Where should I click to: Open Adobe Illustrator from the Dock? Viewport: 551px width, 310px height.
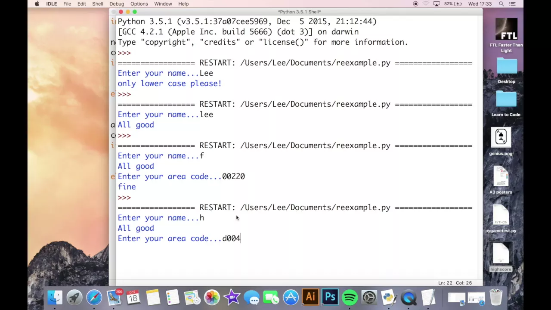point(310,298)
